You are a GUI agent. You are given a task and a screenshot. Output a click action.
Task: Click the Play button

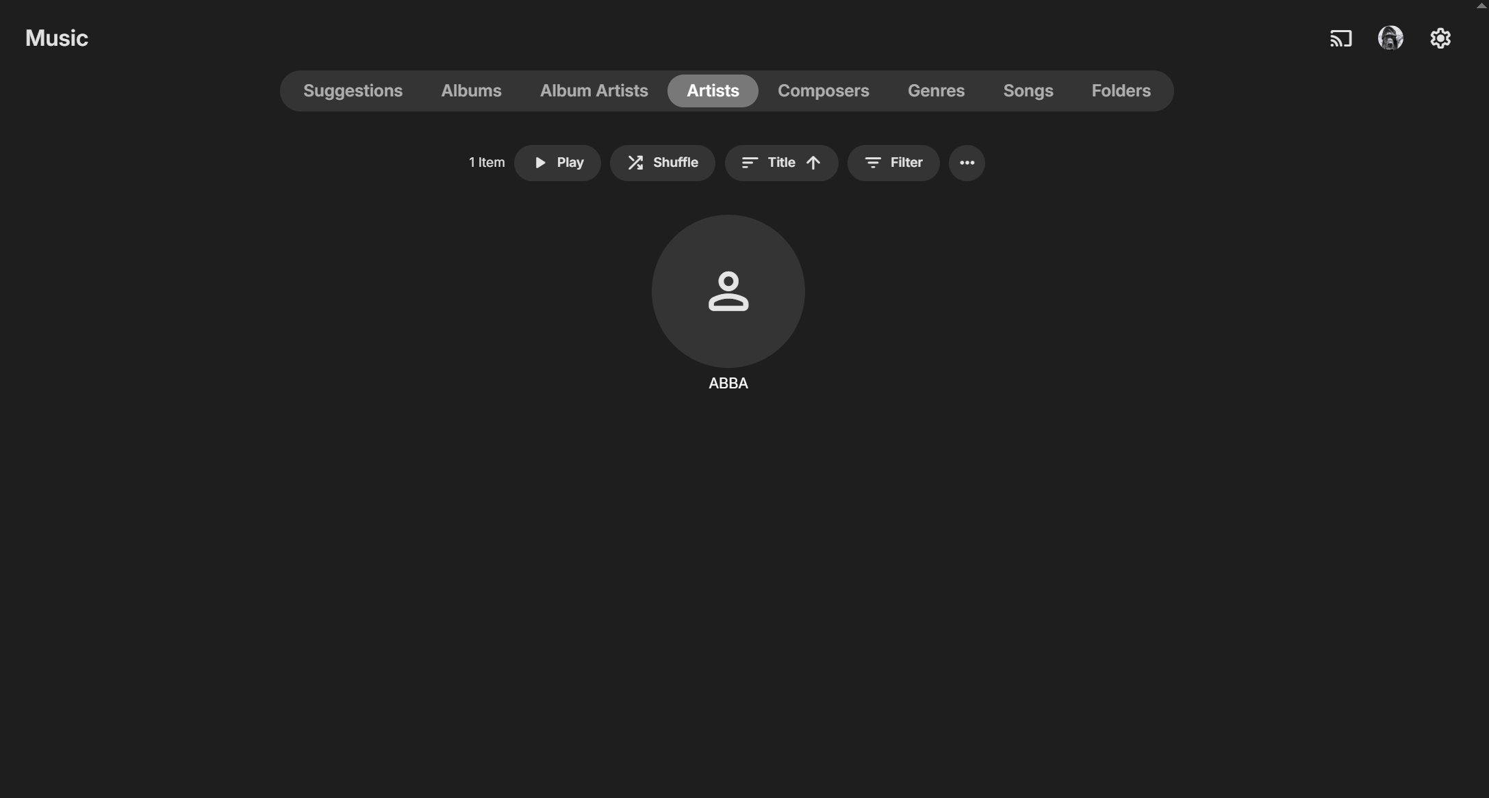557,163
